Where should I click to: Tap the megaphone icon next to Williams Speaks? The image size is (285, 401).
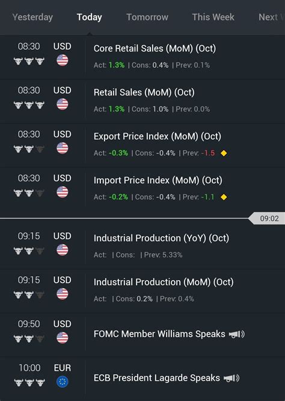tap(237, 334)
